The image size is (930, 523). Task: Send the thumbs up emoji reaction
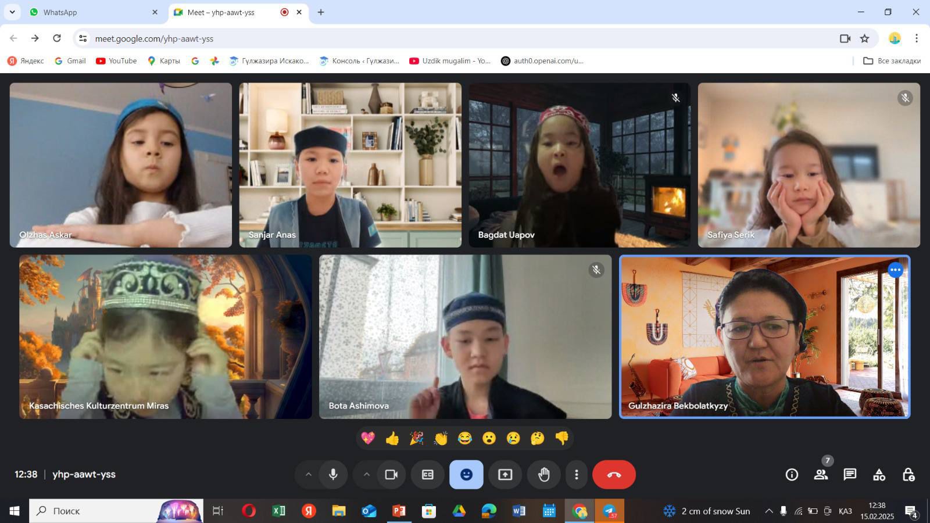coord(392,438)
